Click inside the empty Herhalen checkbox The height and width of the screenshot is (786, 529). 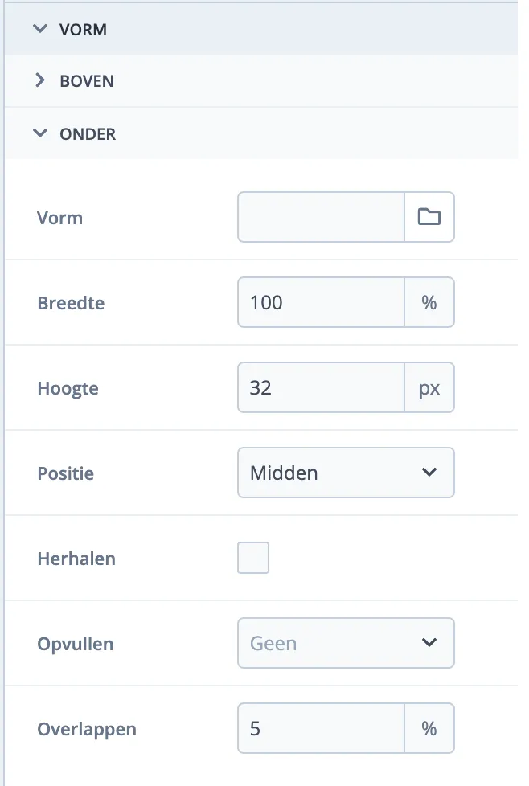(x=253, y=558)
